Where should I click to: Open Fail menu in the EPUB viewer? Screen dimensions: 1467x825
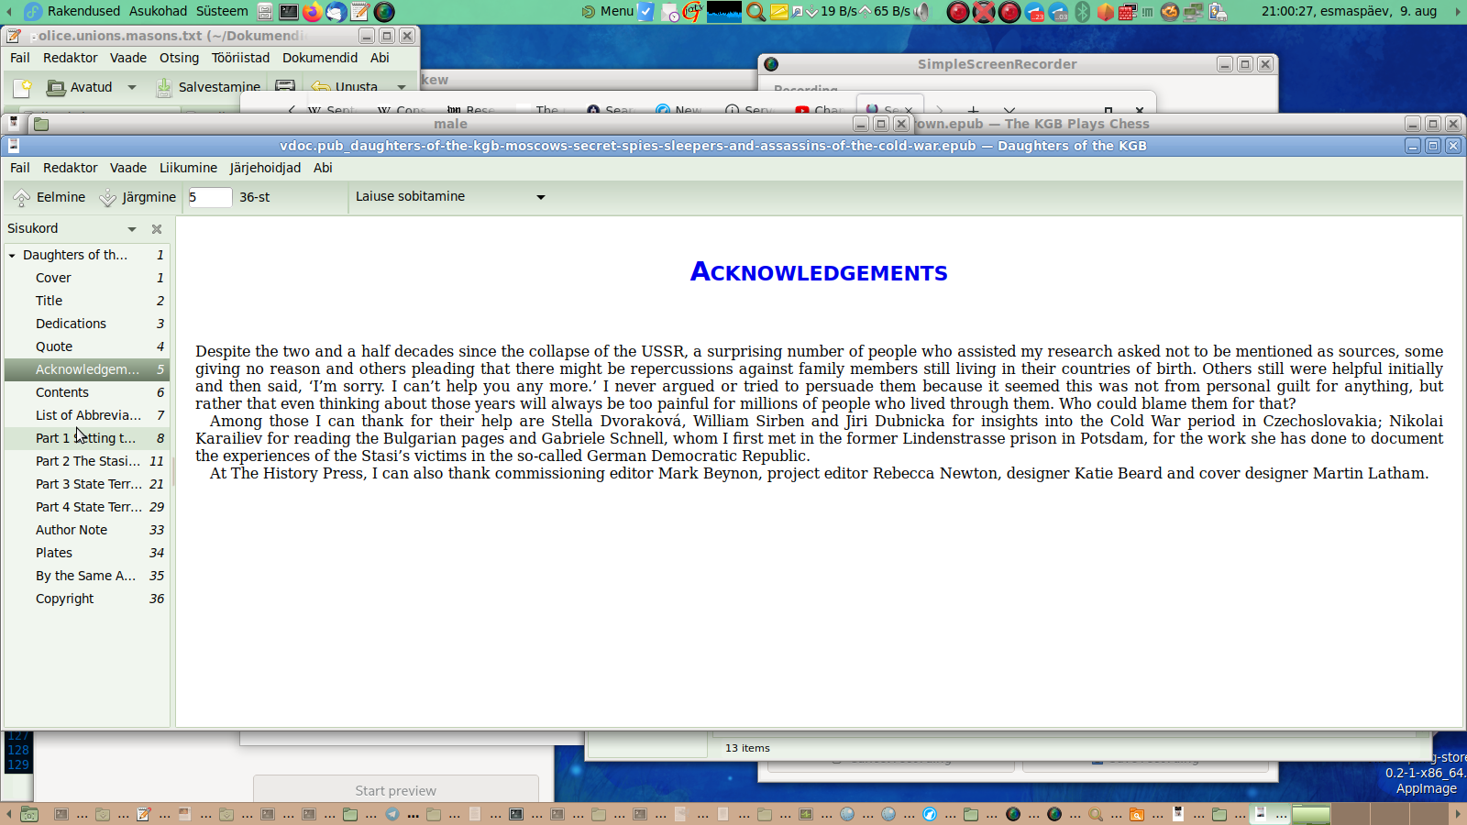(x=20, y=168)
